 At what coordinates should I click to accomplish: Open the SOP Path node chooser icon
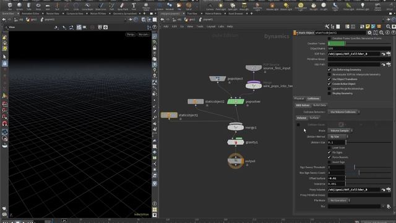(x=389, y=54)
